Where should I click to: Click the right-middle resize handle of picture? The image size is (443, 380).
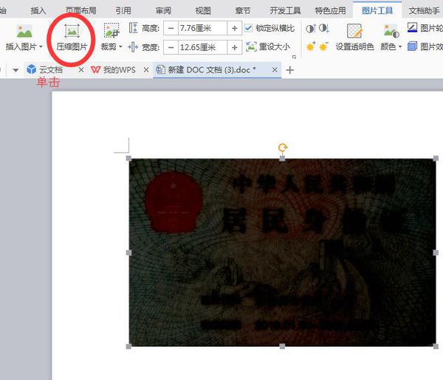(x=436, y=252)
